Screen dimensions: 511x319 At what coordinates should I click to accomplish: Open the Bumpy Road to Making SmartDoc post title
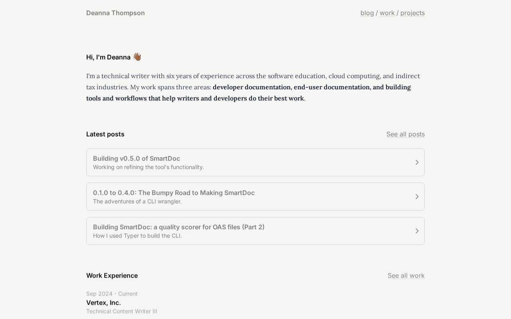[174, 193]
